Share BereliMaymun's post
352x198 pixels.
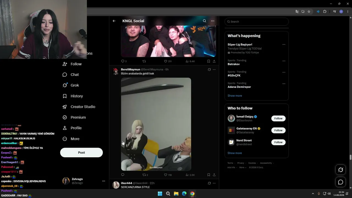pyautogui.click(x=214, y=175)
